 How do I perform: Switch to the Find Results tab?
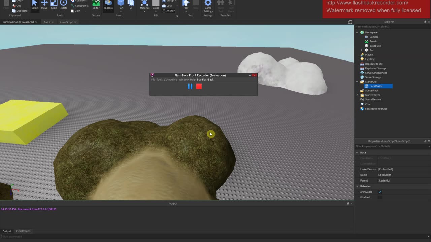coord(23,231)
